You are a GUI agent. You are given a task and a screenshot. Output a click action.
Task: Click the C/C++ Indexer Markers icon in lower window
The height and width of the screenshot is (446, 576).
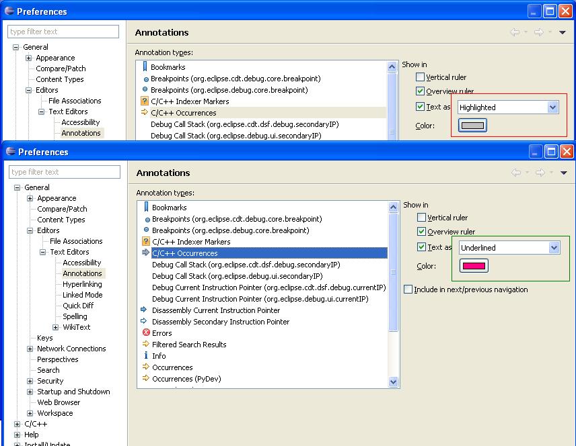(146, 241)
